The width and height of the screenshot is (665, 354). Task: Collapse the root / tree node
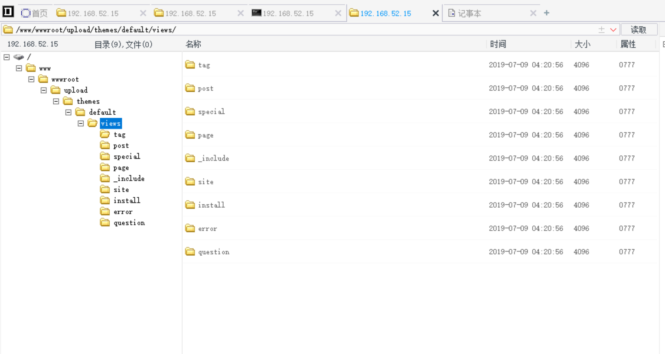tap(7, 57)
